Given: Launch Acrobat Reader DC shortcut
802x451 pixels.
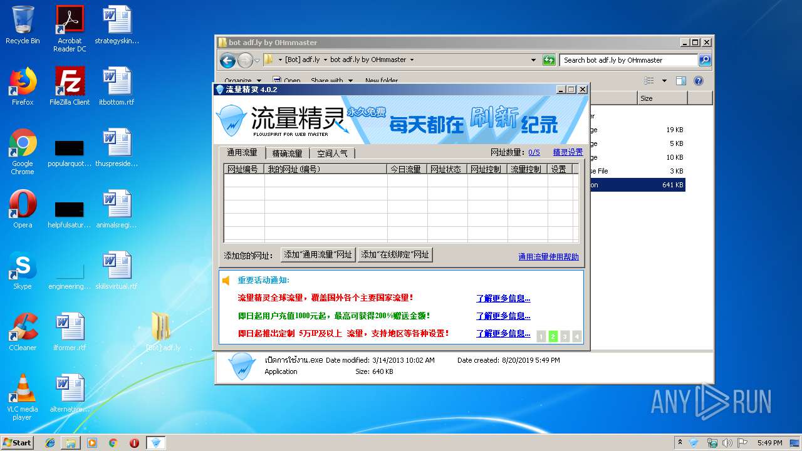Looking at the screenshot, I should [x=70, y=28].
